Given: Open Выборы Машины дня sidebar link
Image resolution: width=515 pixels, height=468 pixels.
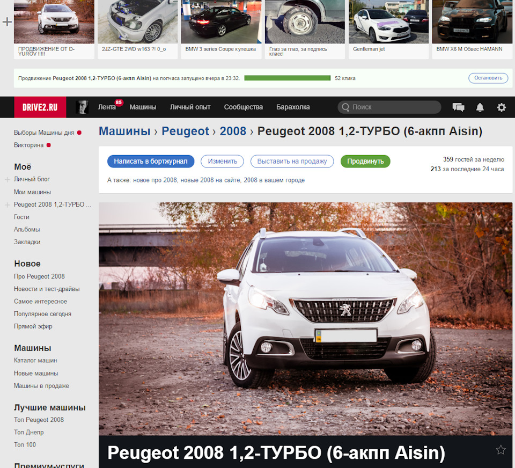Looking at the screenshot, I should coord(44,133).
